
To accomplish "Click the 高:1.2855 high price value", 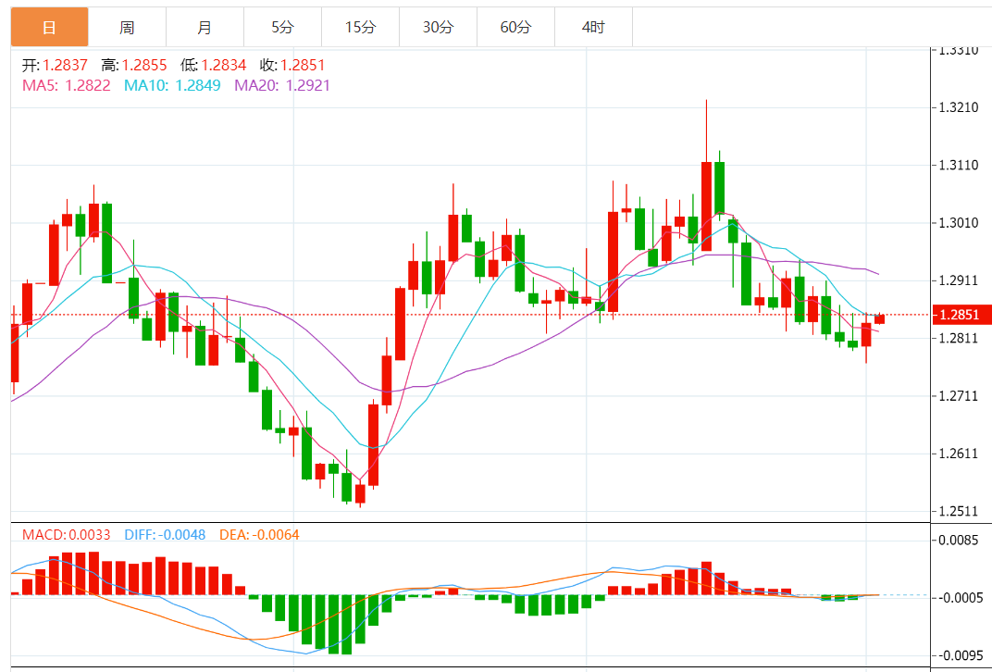I will point(134,65).
